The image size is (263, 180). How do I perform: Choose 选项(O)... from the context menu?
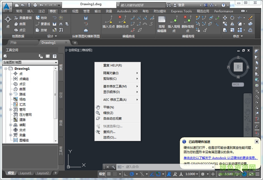(x=110, y=137)
